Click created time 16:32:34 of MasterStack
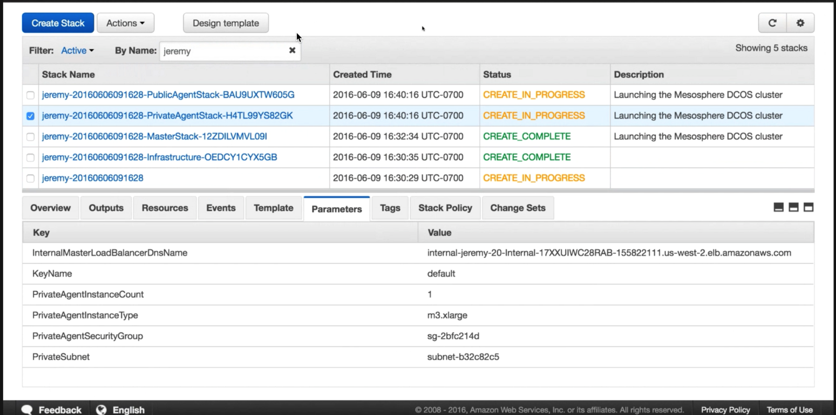Image resolution: width=836 pixels, height=415 pixels. 398,136
